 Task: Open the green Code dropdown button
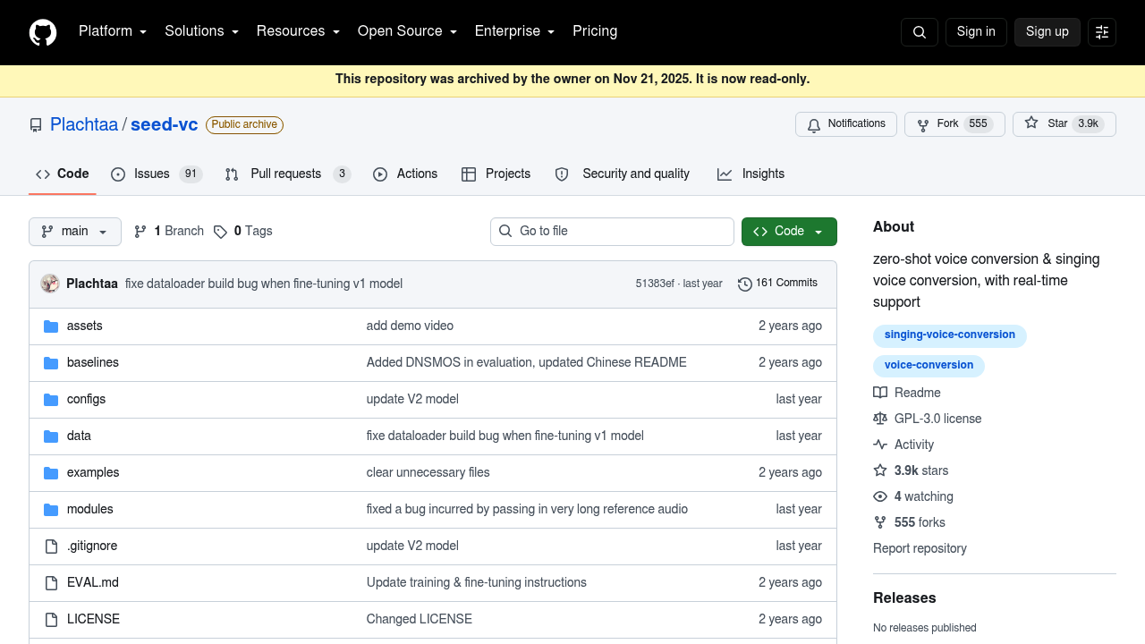pos(789,232)
